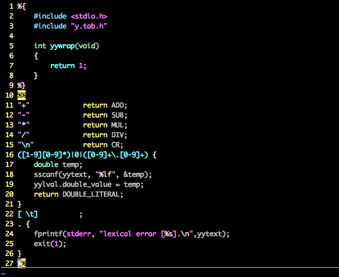Click the return SUB; action
Viewport: 339px width, 277px height.
[105, 115]
